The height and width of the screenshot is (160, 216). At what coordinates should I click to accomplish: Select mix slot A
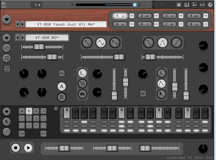[x=62, y=87]
